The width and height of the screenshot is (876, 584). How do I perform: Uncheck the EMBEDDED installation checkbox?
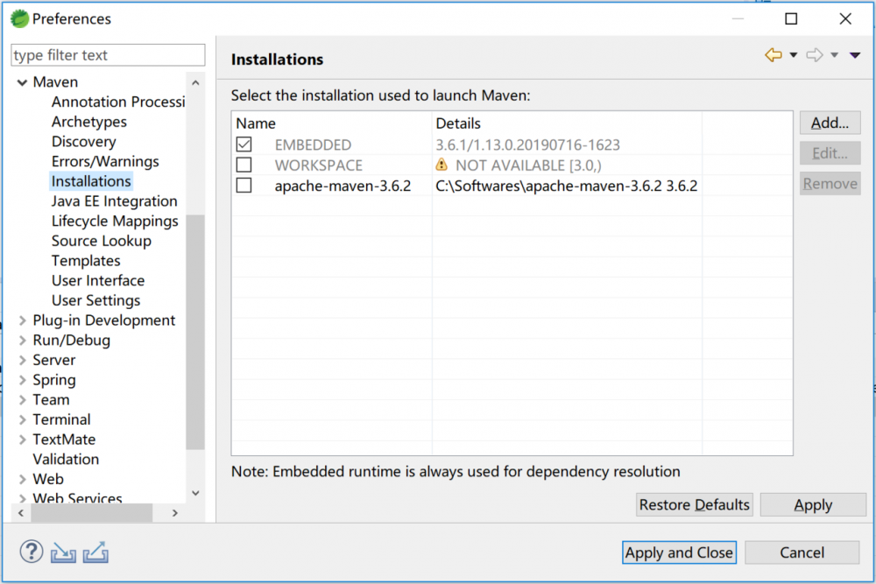click(x=244, y=145)
